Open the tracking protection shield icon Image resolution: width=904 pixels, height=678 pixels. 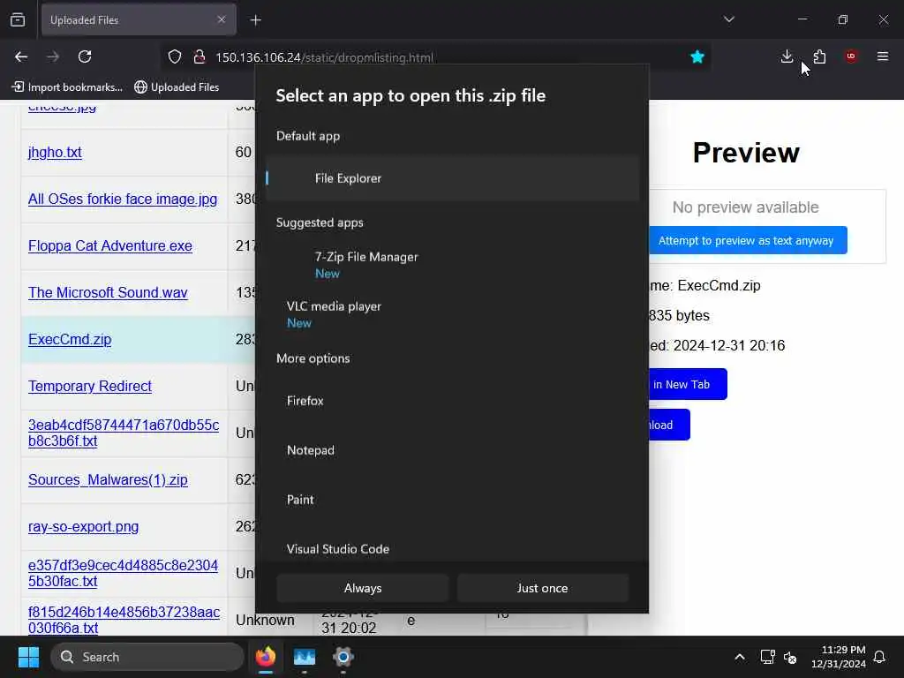(175, 56)
